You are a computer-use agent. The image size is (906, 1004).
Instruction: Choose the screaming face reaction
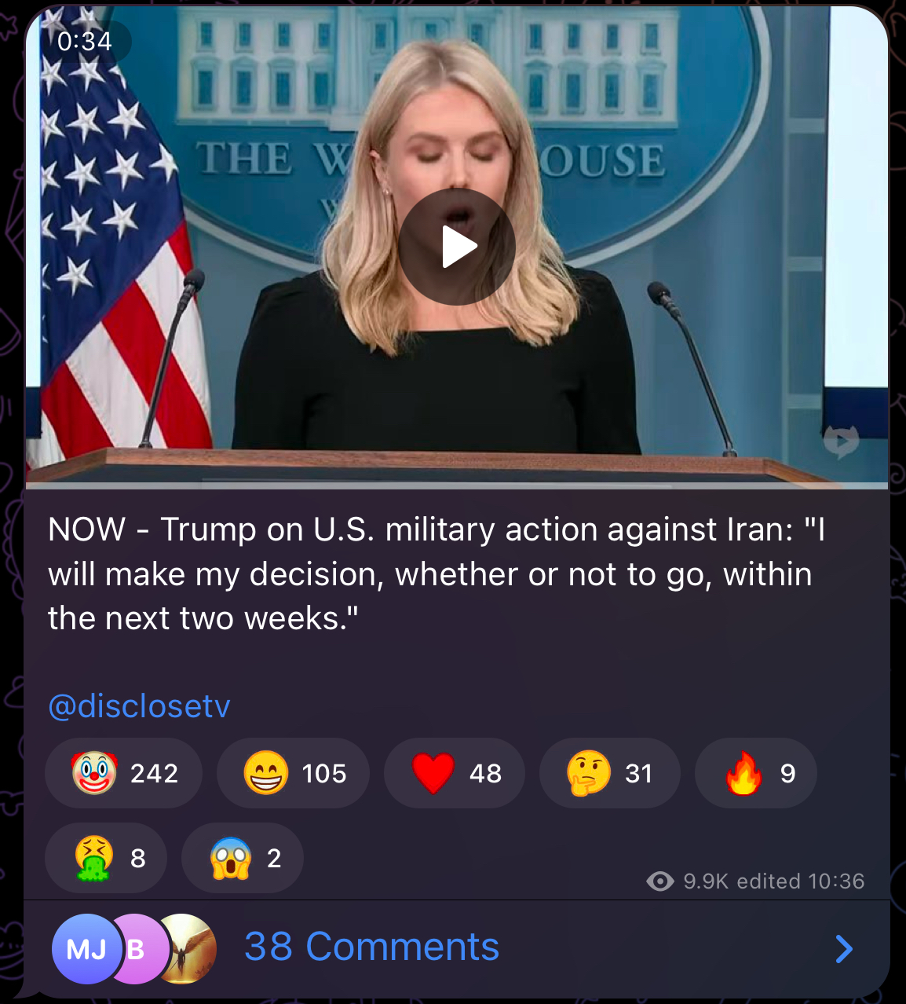click(243, 858)
